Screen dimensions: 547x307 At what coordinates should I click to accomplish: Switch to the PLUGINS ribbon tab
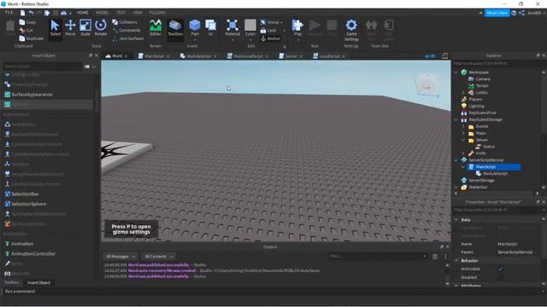coord(157,13)
